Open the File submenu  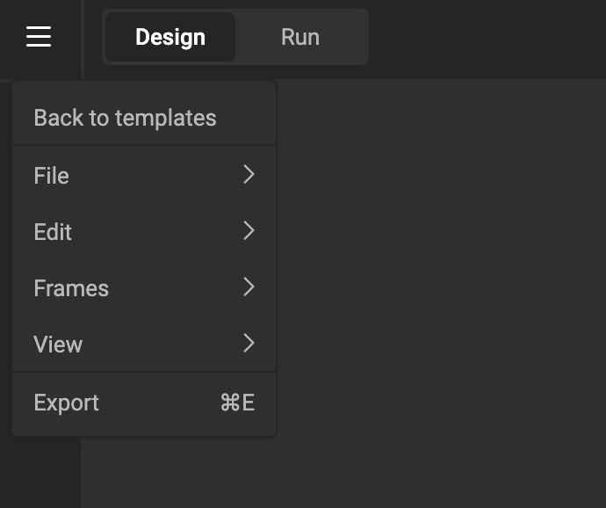[144, 175]
